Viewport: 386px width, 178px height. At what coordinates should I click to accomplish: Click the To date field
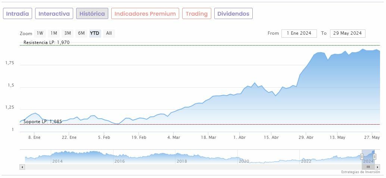pos(348,33)
